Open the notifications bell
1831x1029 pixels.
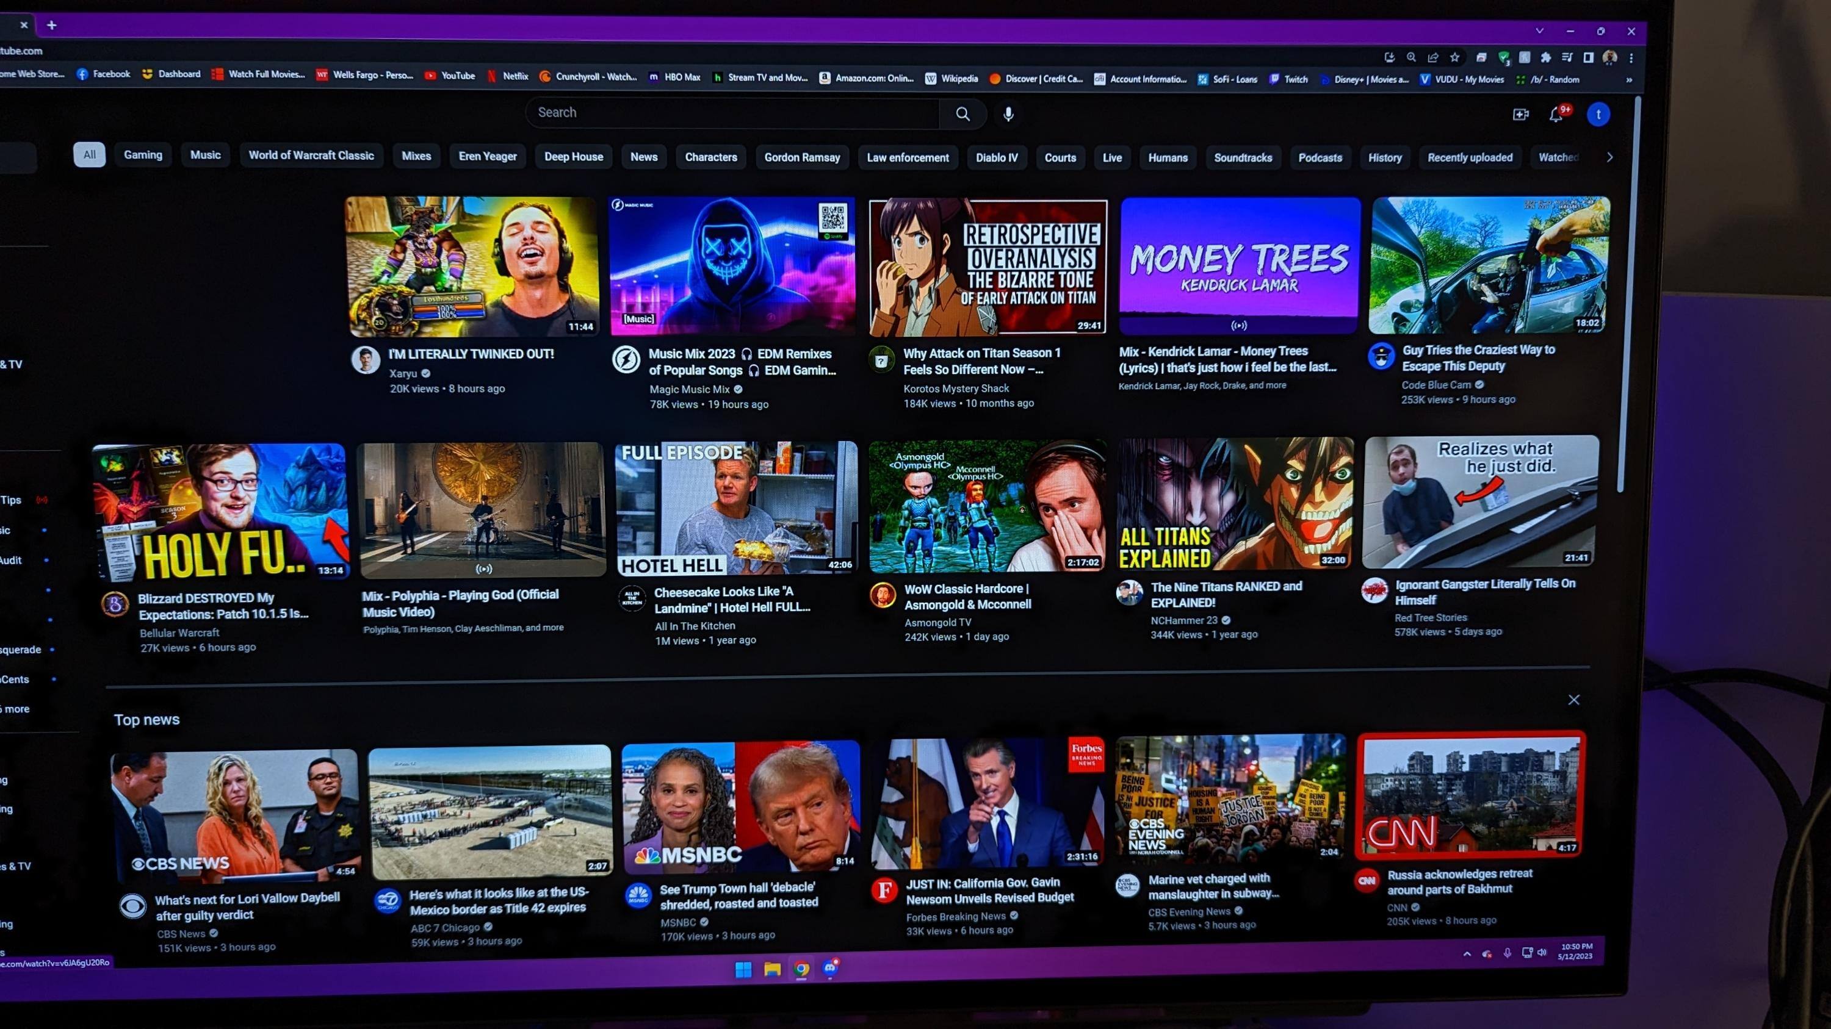[x=1556, y=114]
